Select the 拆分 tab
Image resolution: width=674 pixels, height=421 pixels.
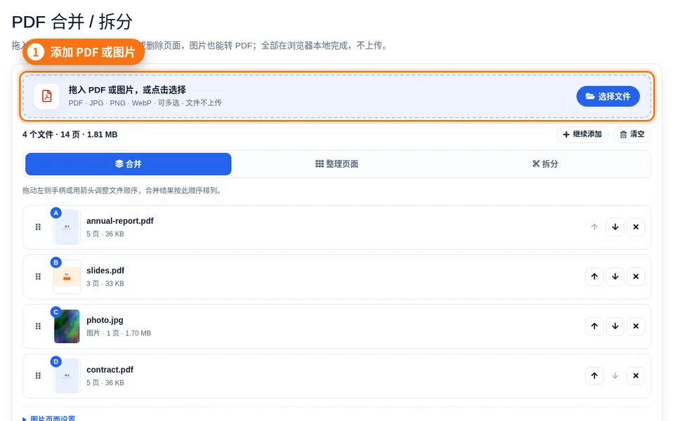[545, 163]
